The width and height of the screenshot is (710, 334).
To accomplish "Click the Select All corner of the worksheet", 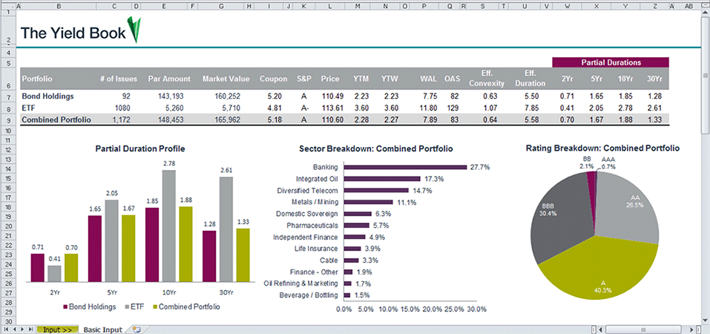I will pos(7,6).
